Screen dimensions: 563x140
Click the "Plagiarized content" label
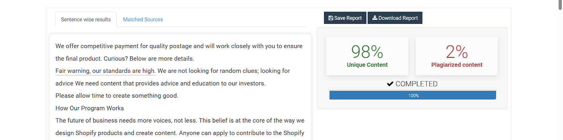click(456, 65)
